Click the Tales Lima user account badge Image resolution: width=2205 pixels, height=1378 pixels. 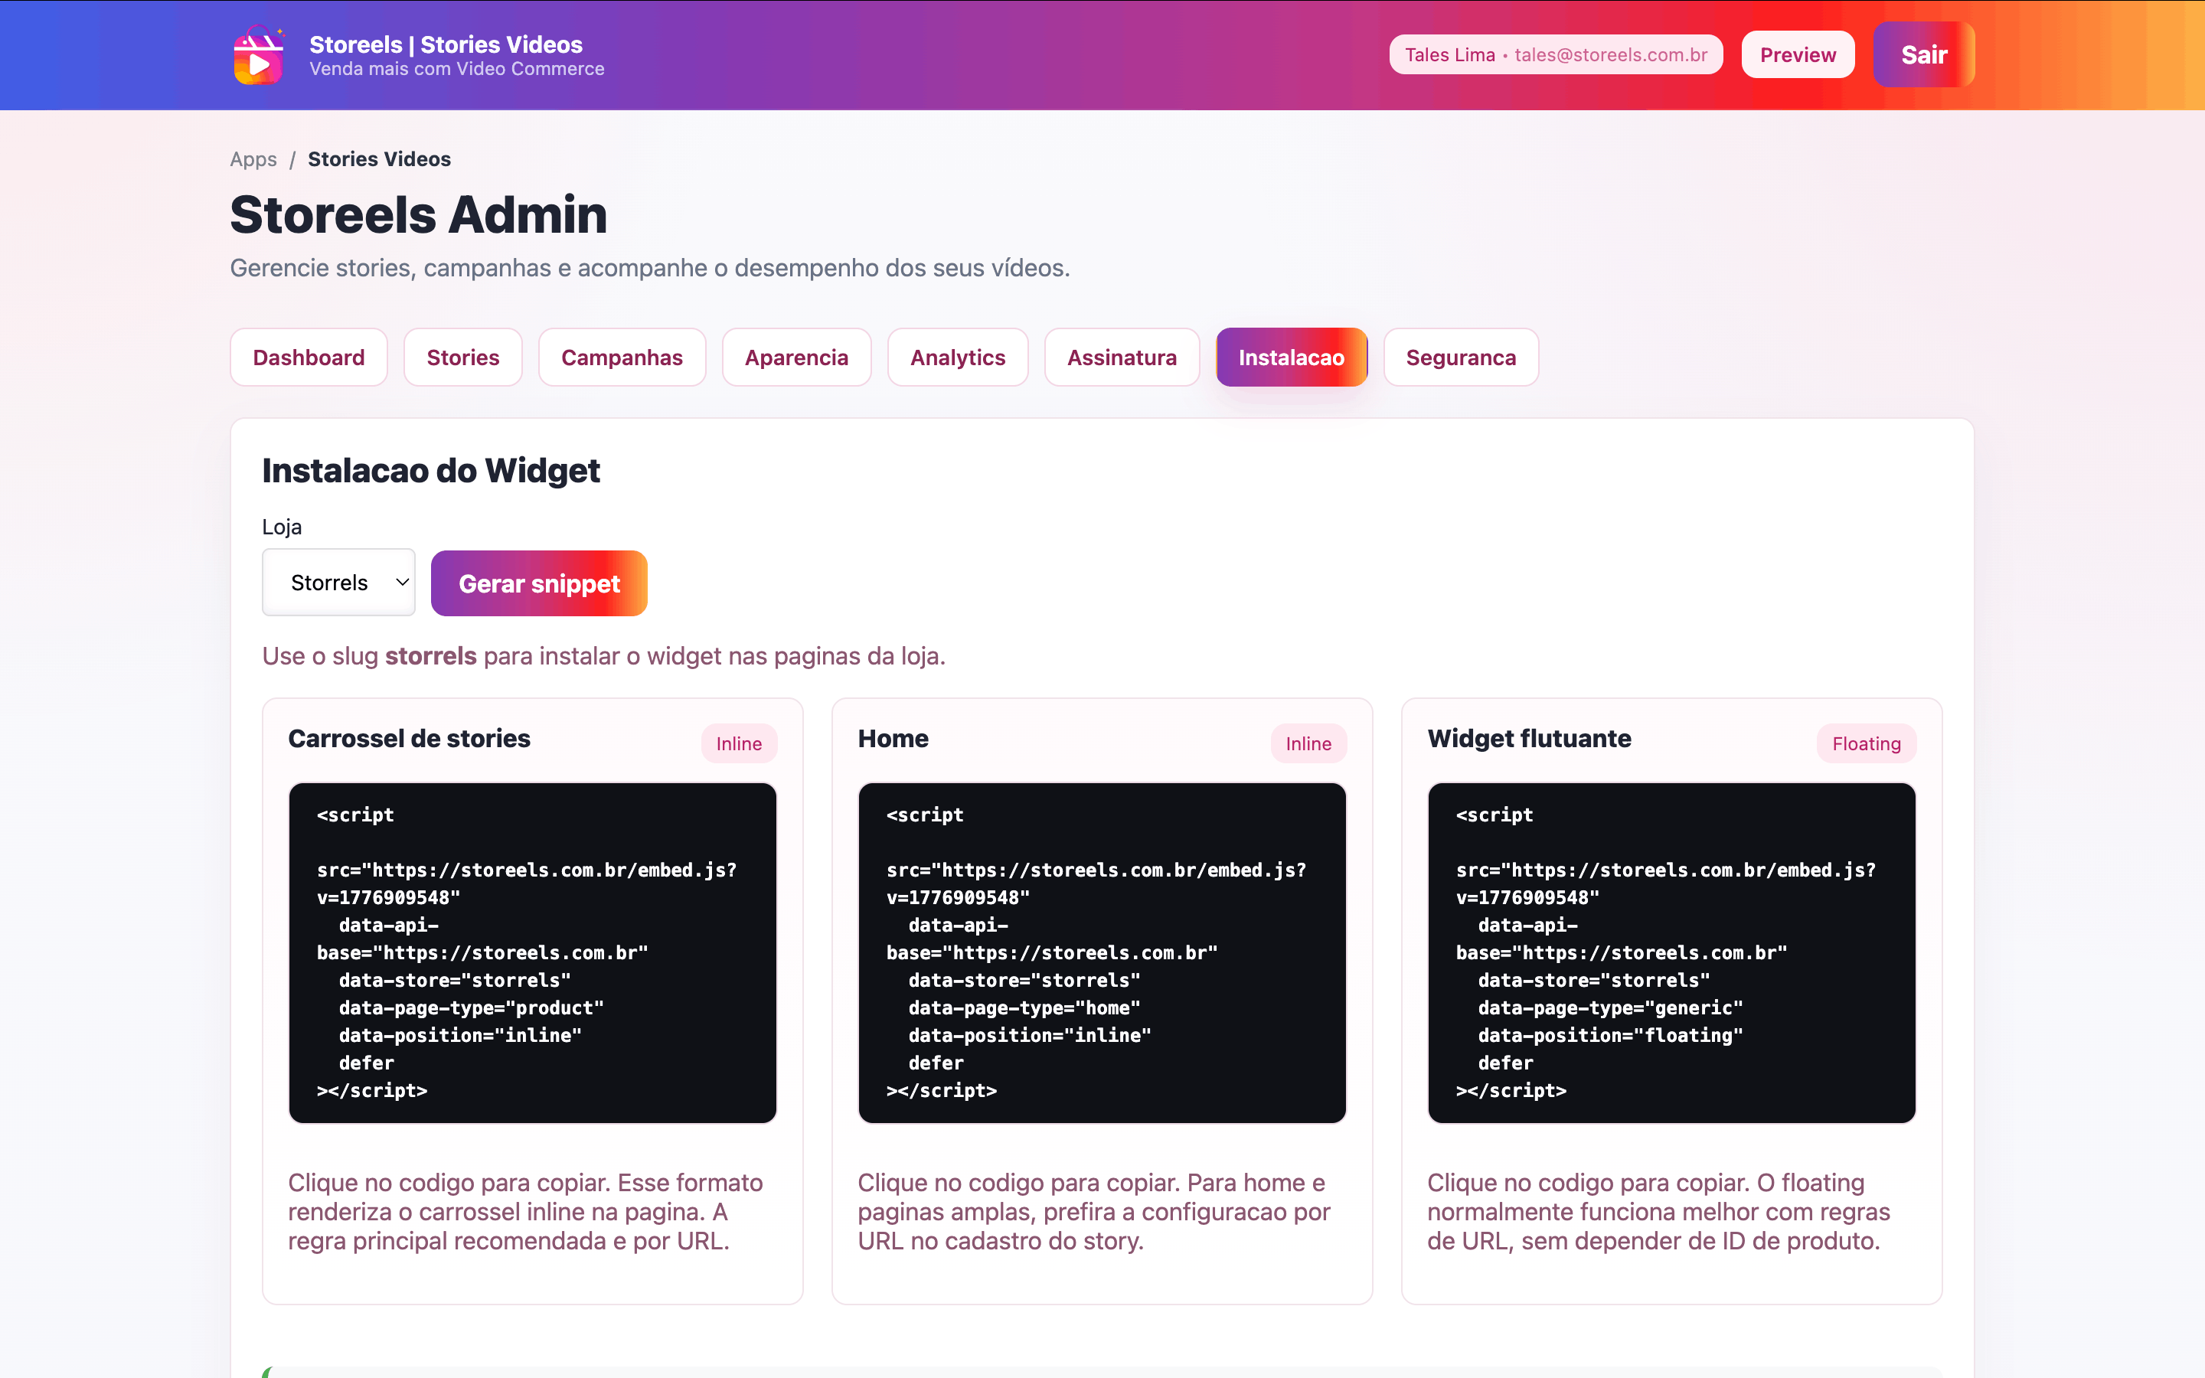click(x=1555, y=54)
